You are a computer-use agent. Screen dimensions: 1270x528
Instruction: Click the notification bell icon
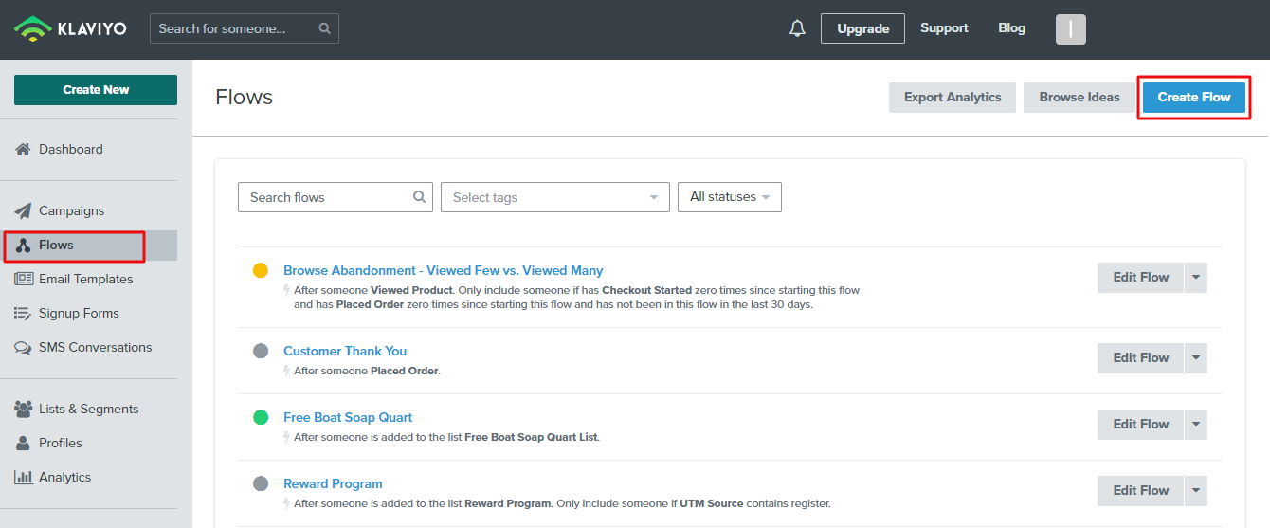797,28
